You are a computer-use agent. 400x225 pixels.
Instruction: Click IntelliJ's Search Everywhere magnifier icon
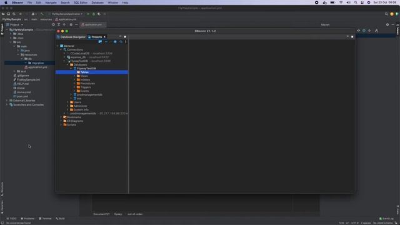[386, 14]
